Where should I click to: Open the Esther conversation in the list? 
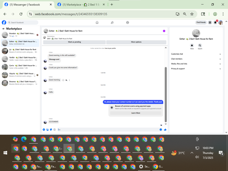pos(20,43)
